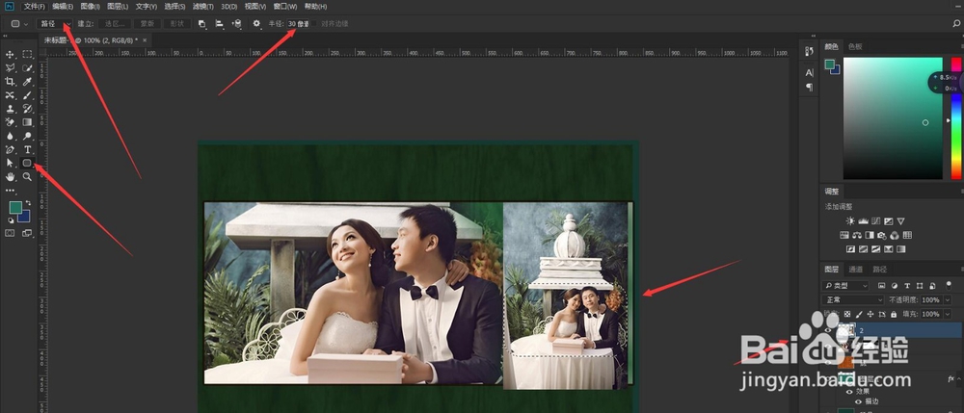The width and height of the screenshot is (964, 413).
Task: Add a Brightness/Contrast adjustment
Action: pos(850,220)
